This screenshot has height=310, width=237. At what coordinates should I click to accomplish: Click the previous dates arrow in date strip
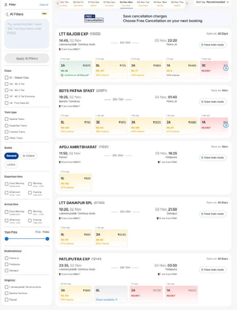tap(58, 3)
